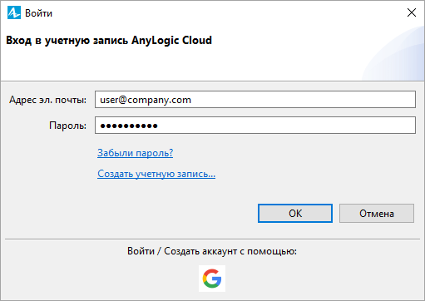
Task: Click the text Войти / Создать аккаунт с помощью
Action: (212, 251)
